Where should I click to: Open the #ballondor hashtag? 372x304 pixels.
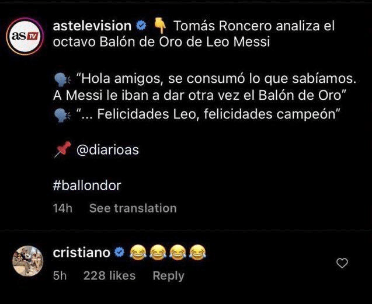(86, 186)
